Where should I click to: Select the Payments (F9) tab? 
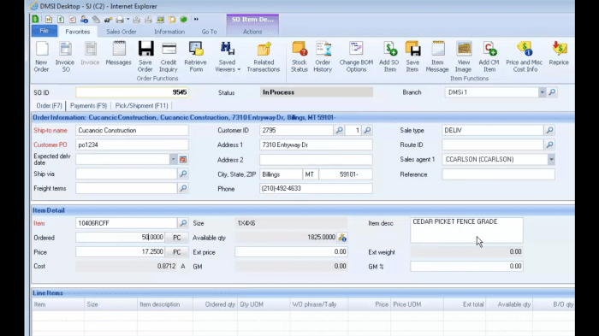click(x=88, y=106)
